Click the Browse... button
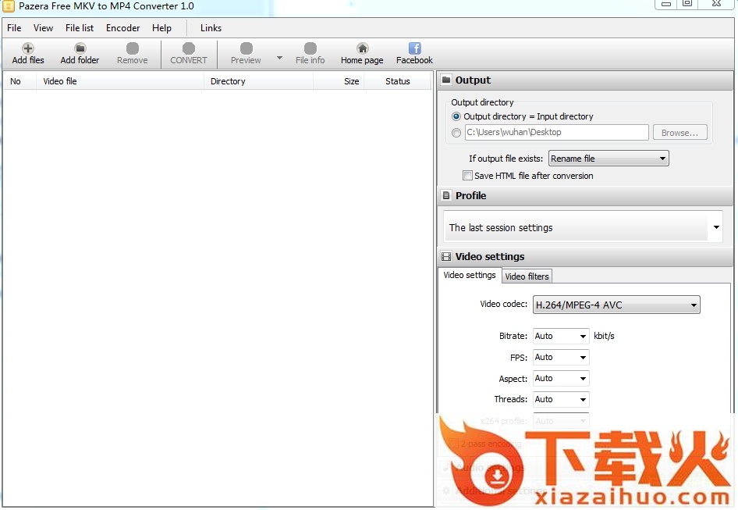 [679, 133]
